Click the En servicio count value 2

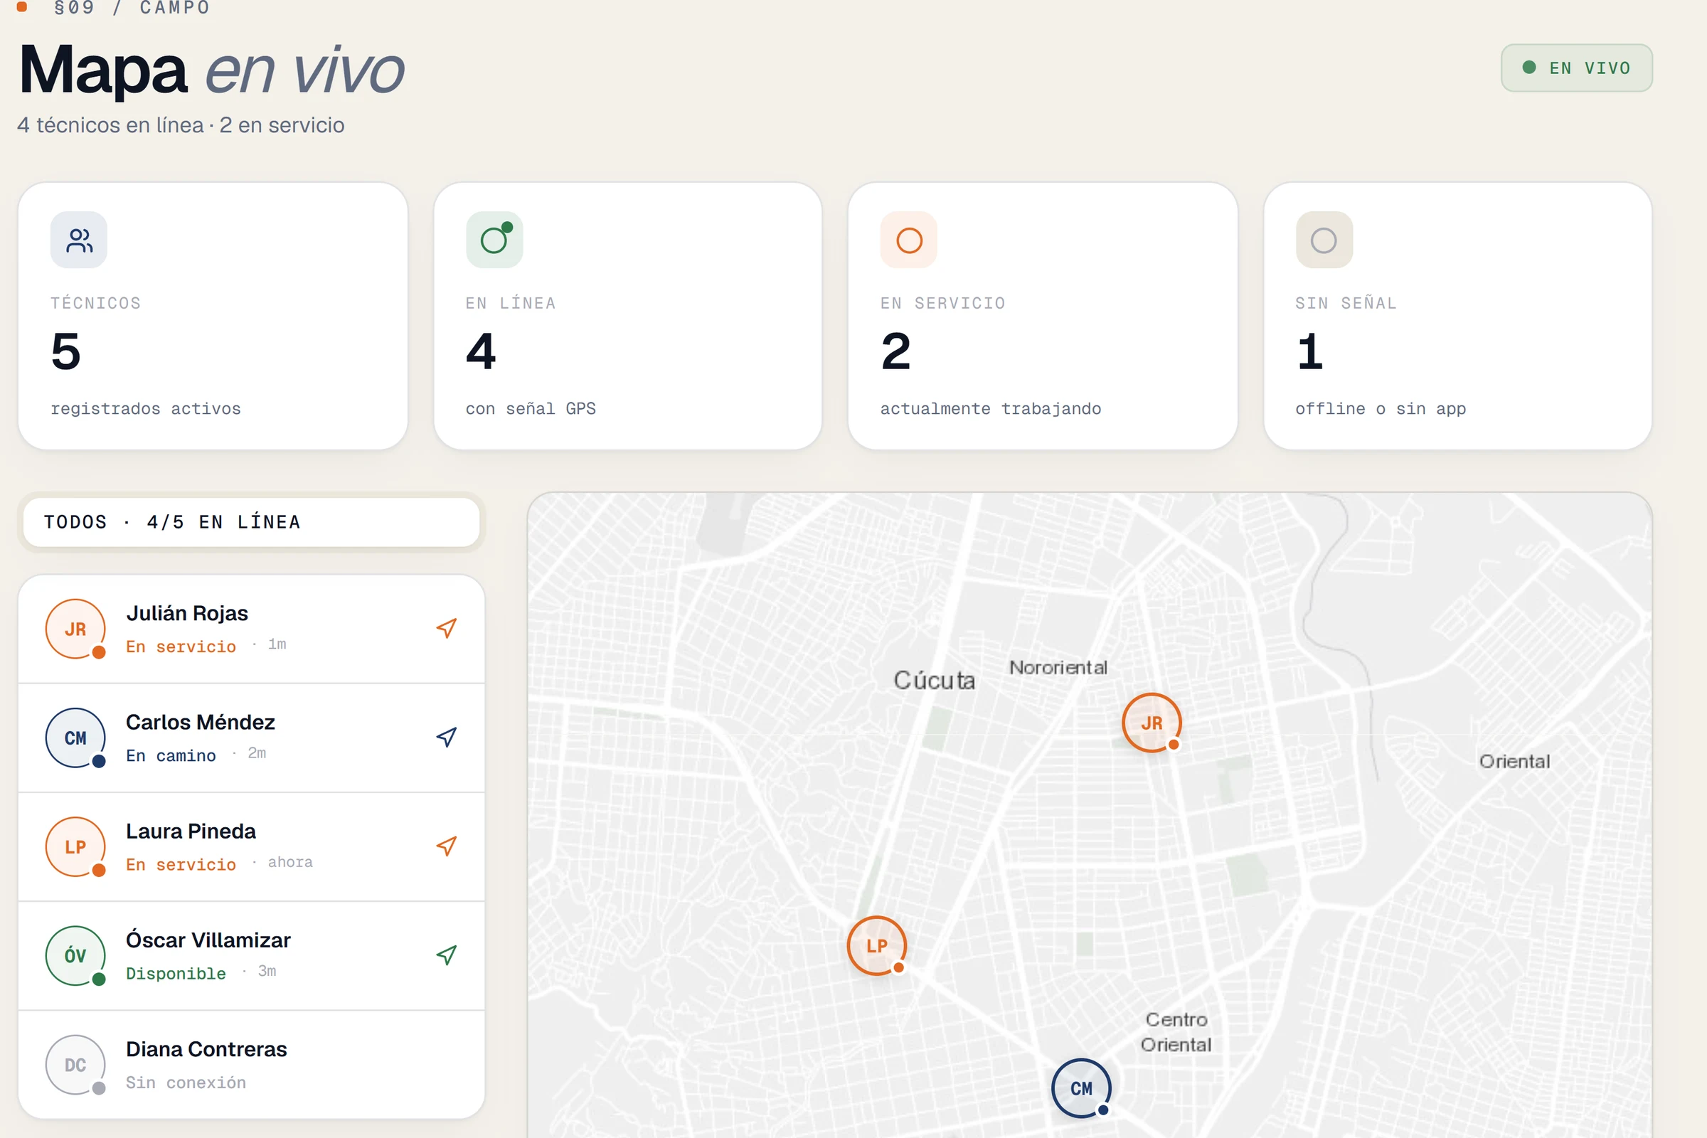pos(895,351)
